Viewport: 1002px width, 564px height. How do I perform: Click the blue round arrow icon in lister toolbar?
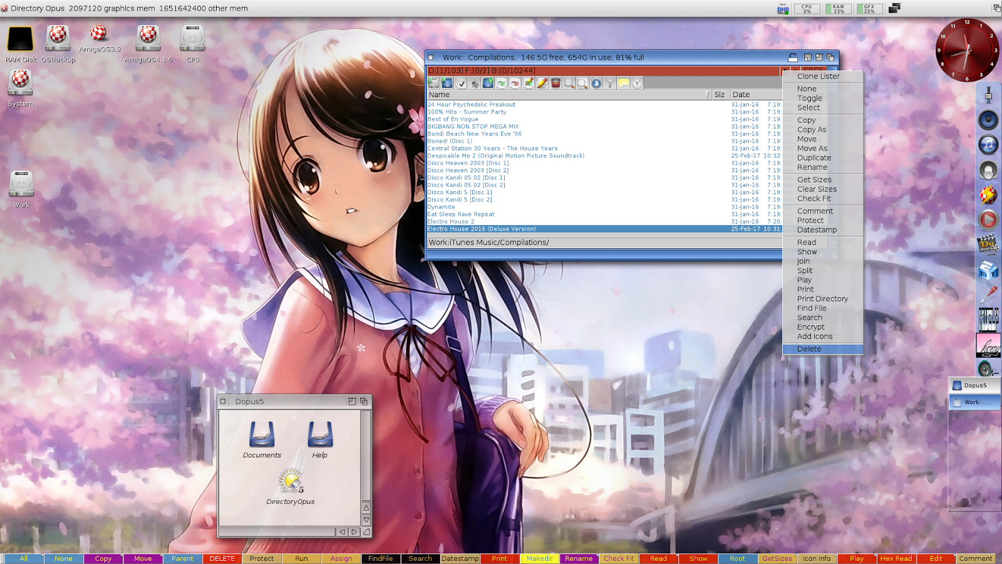(596, 83)
